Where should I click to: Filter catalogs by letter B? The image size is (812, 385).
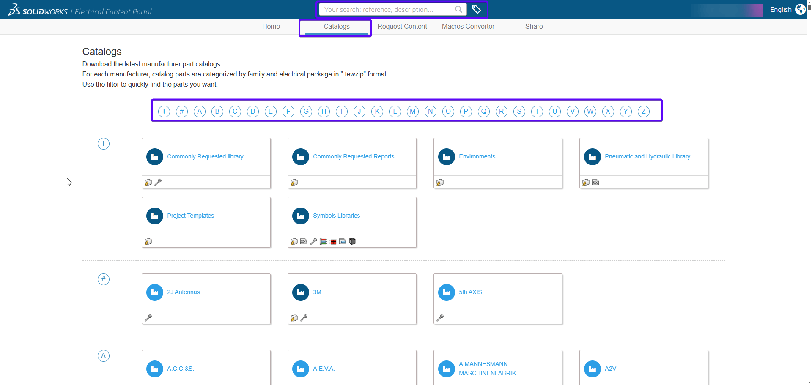click(217, 112)
